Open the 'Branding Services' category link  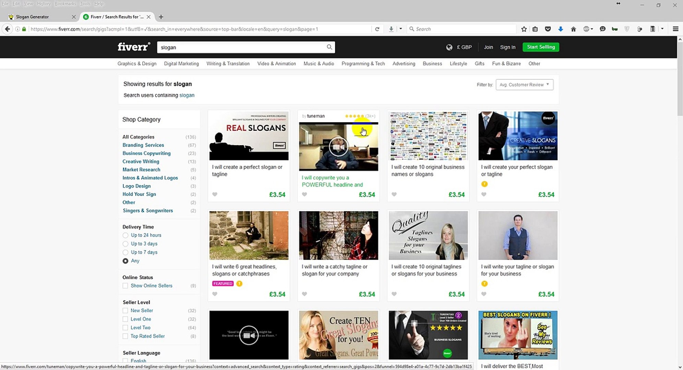coord(143,145)
